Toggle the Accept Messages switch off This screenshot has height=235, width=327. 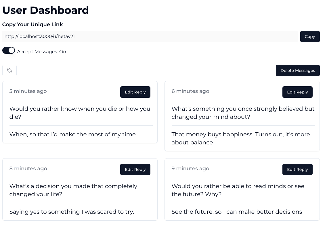coord(9,50)
